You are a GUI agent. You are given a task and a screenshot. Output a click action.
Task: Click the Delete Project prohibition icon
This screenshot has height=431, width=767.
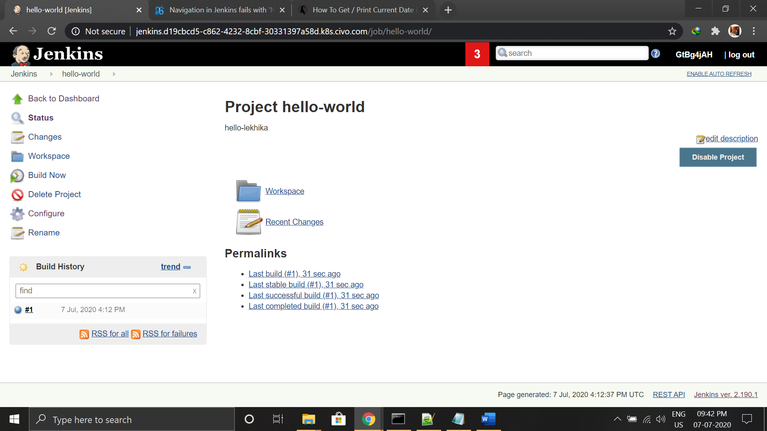[x=17, y=195]
